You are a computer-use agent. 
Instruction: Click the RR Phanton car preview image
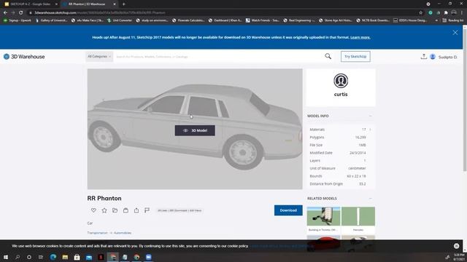195,129
